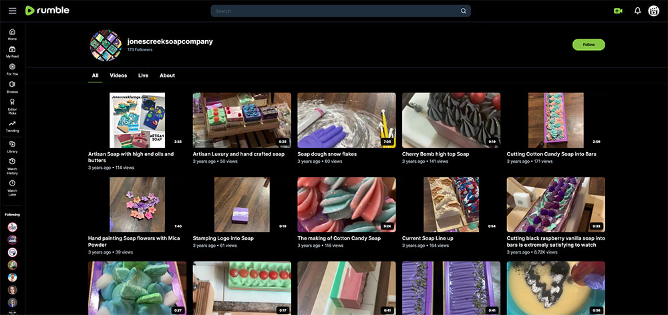Open Cherry Bomb high top Soap title
Viewport: 668px width, 315px height.
[436, 154]
